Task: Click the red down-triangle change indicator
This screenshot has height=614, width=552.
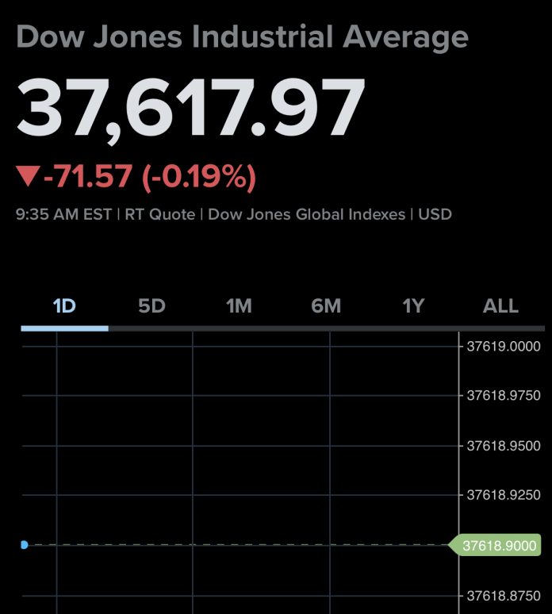Action: [28, 176]
